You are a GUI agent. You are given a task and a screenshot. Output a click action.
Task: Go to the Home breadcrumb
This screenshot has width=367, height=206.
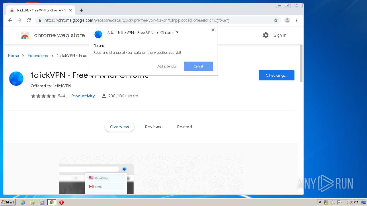click(13, 56)
